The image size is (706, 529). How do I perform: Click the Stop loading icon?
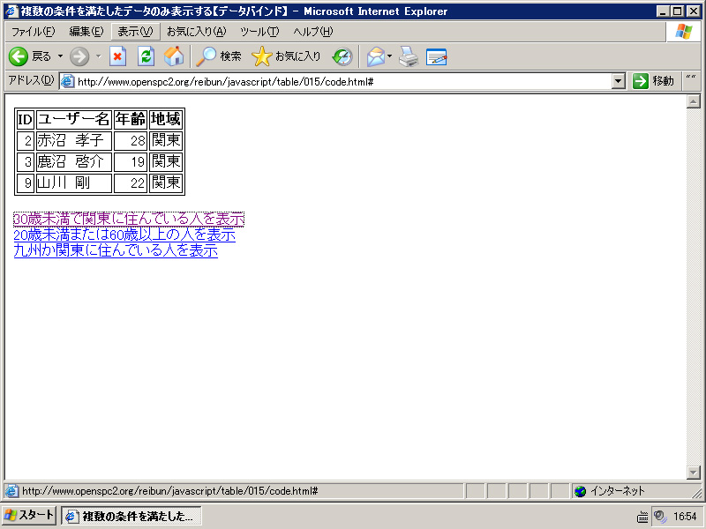point(117,56)
